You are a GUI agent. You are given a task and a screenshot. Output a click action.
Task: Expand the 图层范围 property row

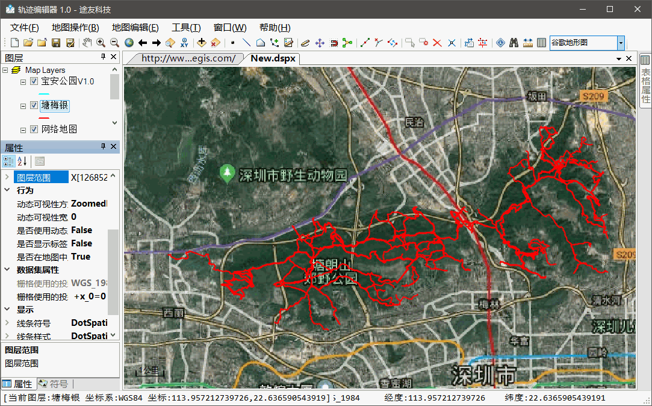point(7,178)
